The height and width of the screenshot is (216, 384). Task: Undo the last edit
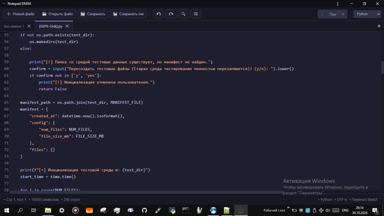159,14
